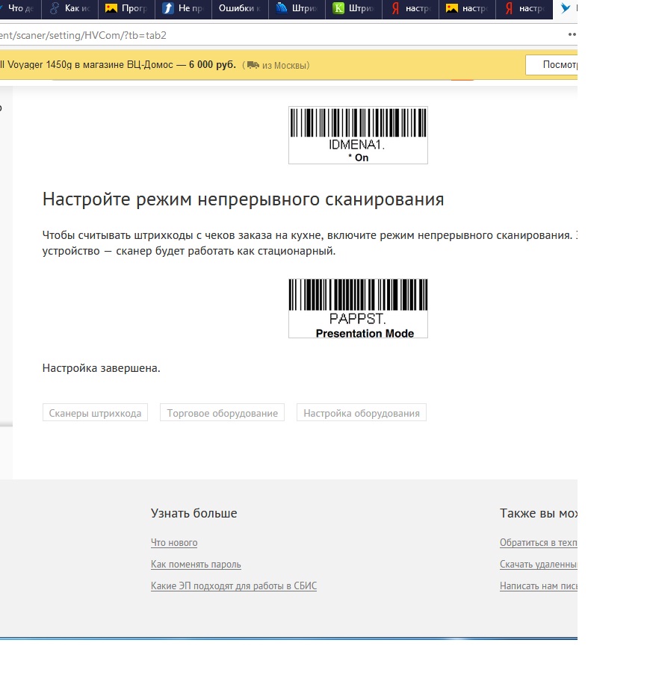Image resolution: width=650 pixels, height=699 pixels.
Task: Switch to the 'Прогр' browser tab
Action: coord(126,9)
